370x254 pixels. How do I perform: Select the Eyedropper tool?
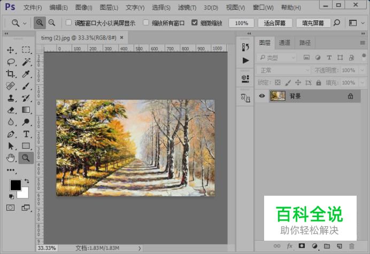coord(26,74)
